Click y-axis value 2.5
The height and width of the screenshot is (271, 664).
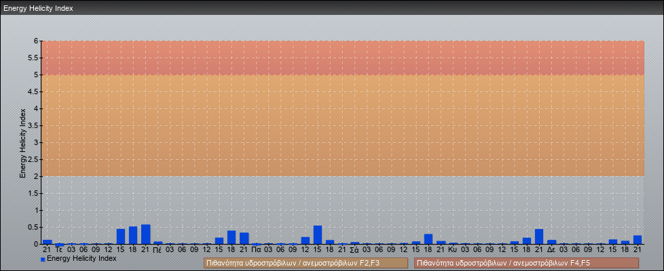click(x=35, y=159)
